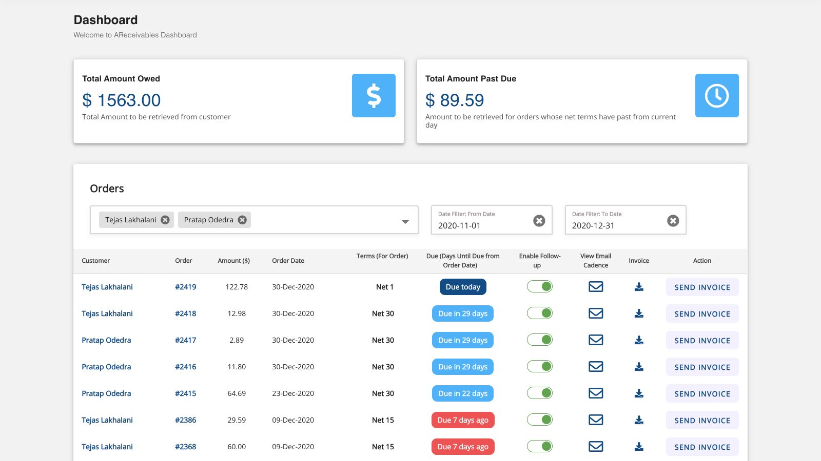This screenshot has width=821, height=461.
Task: Clear the To Date filter
Action: (673, 220)
